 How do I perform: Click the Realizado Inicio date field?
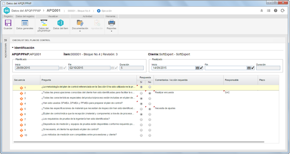(x=173, y=68)
